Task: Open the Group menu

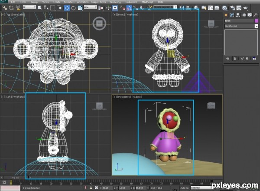Action: click(34, 2)
